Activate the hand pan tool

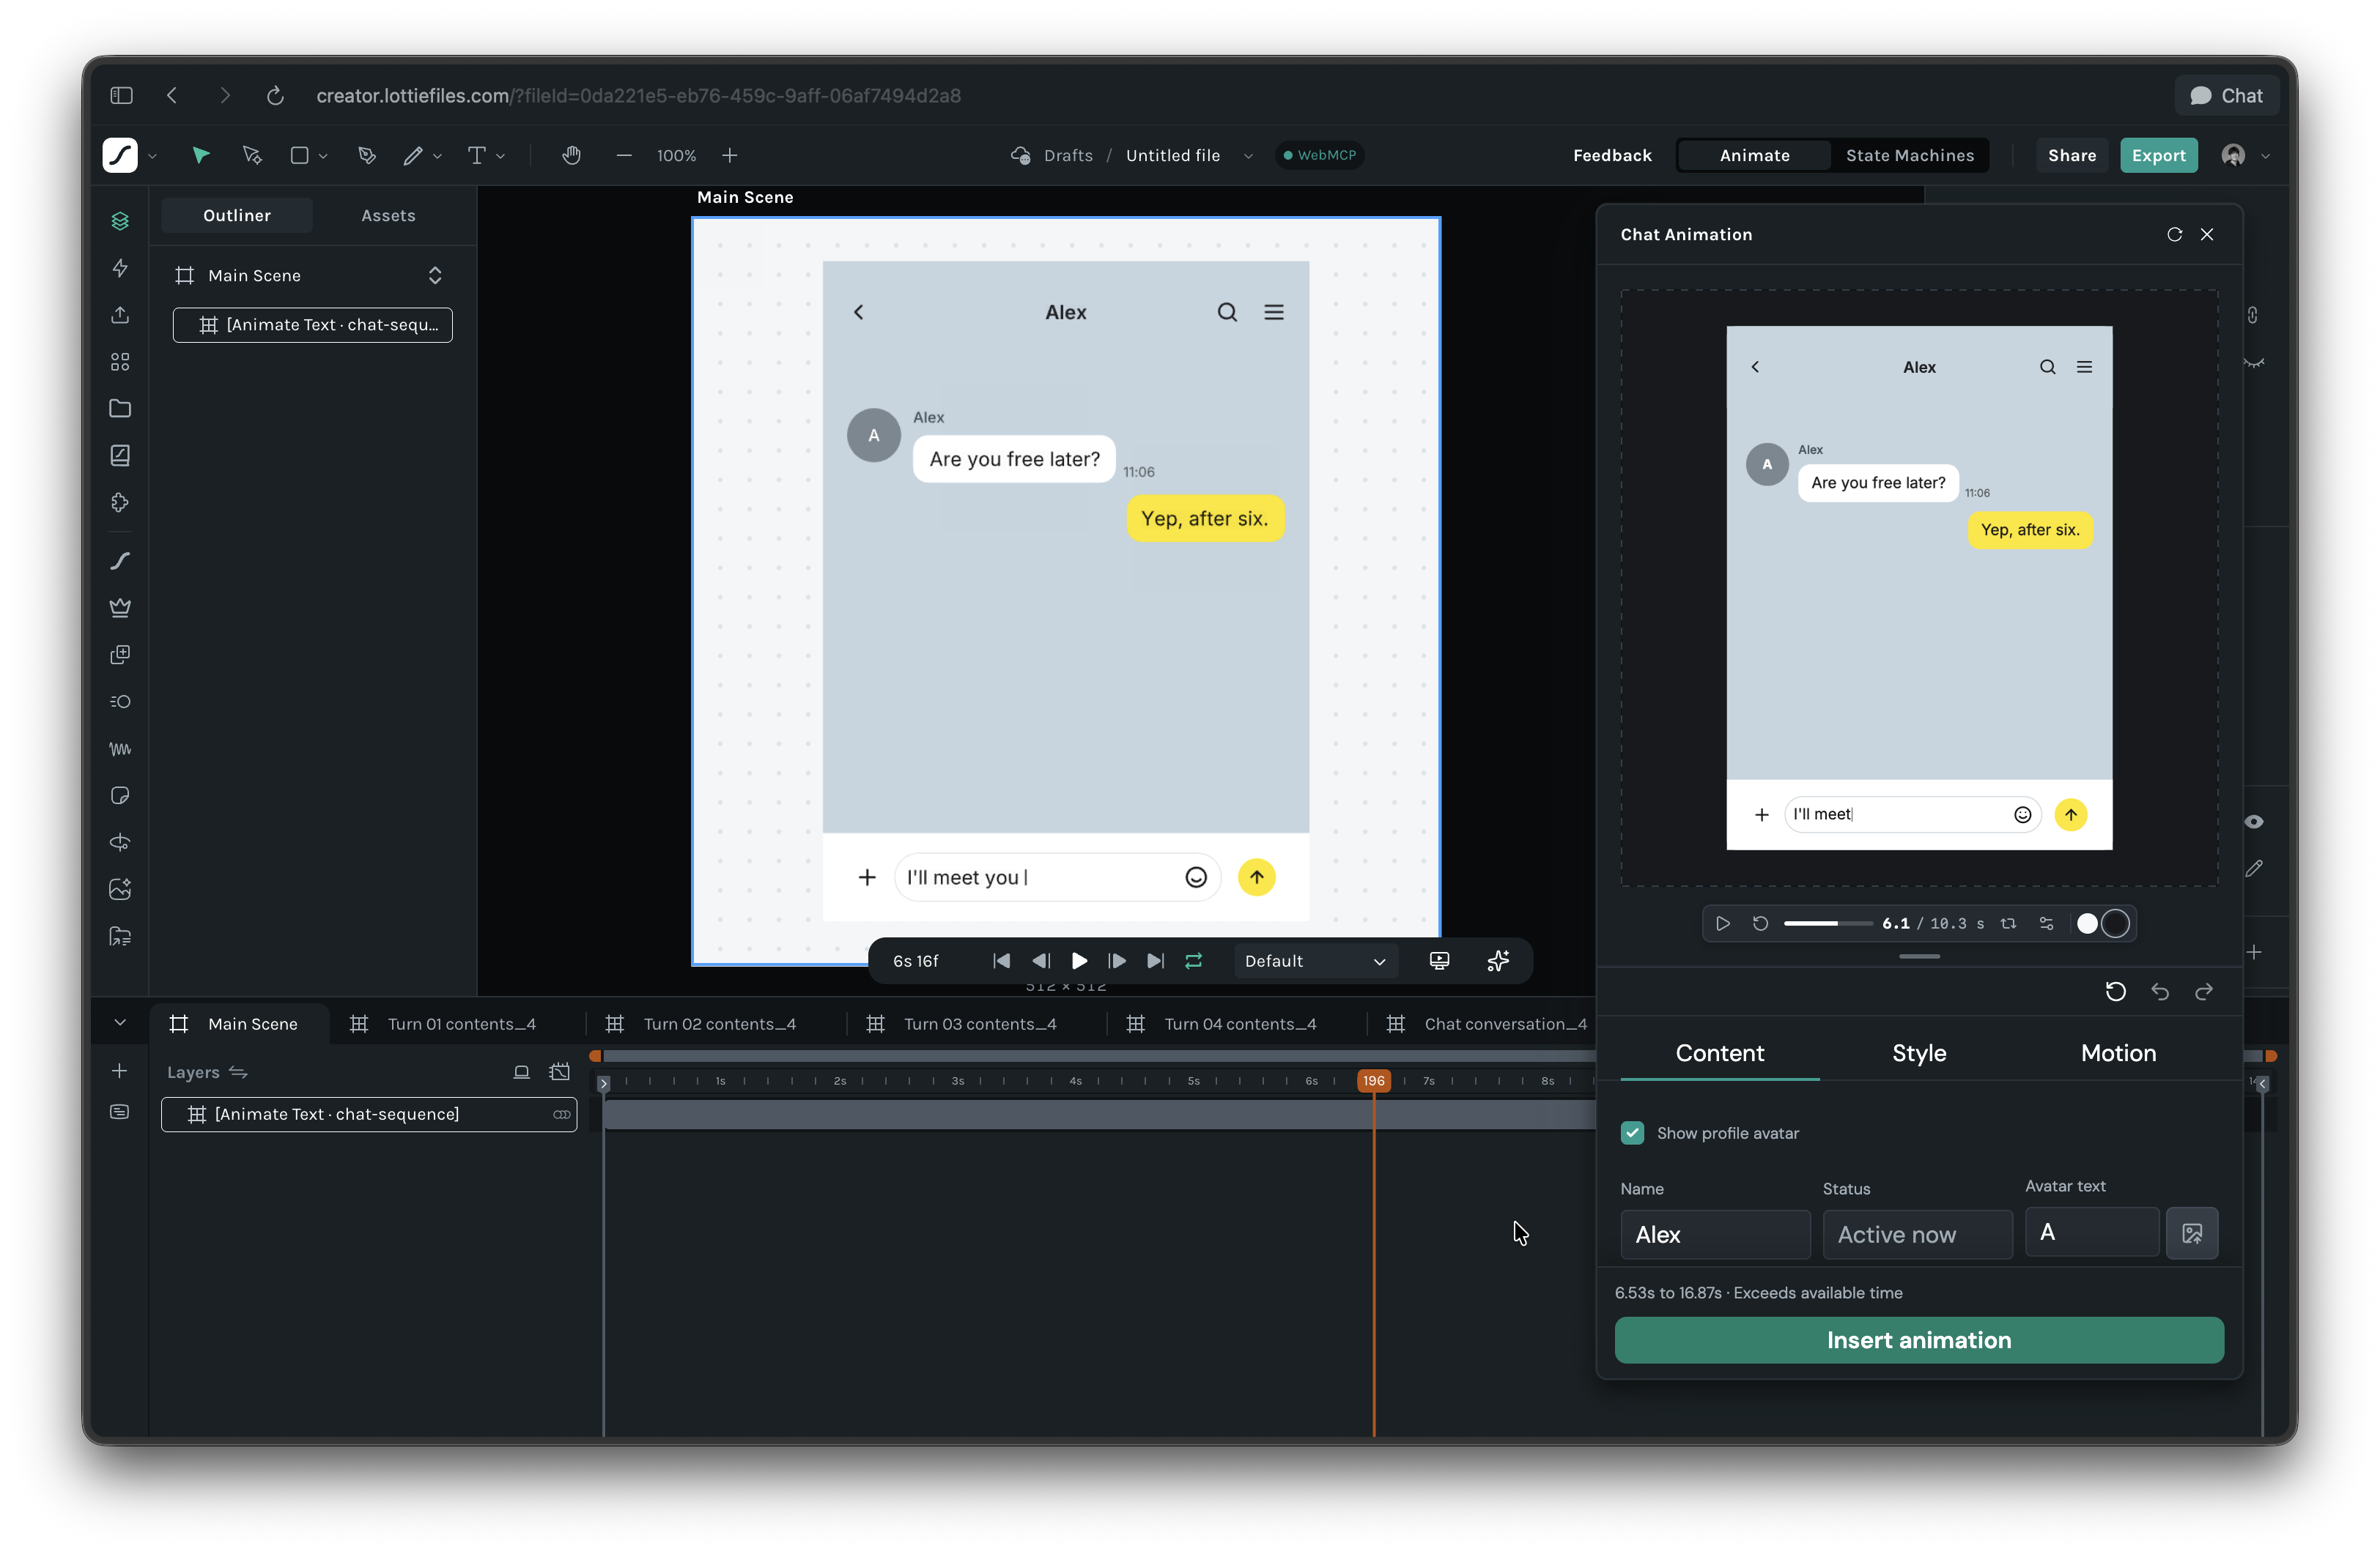tap(571, 155)
